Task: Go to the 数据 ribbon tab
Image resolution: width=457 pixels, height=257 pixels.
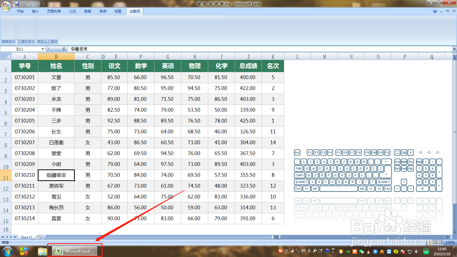Action: click(88, 11)
